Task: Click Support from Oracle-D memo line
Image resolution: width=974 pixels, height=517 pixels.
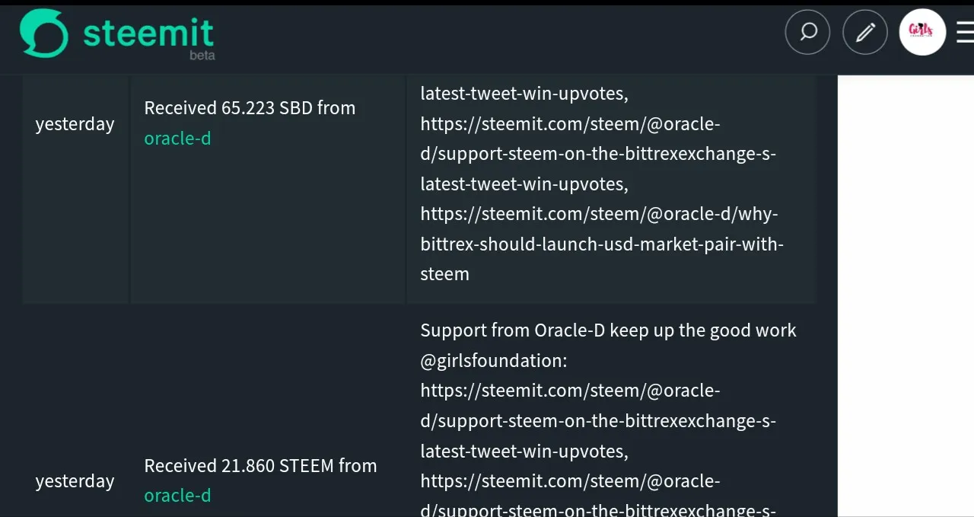Action: (x=608, y=330)
